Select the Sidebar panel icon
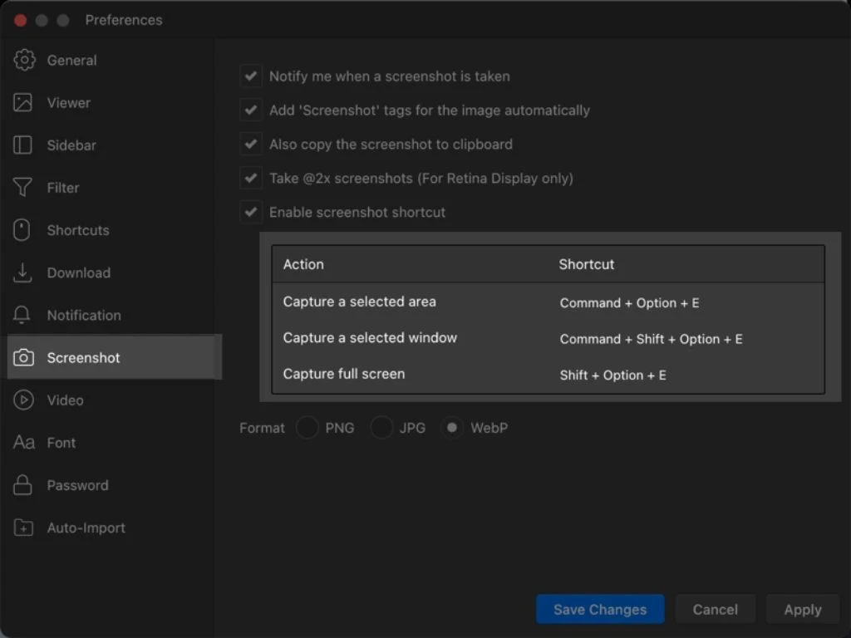 pyautogui.click(x=23, y=145)
